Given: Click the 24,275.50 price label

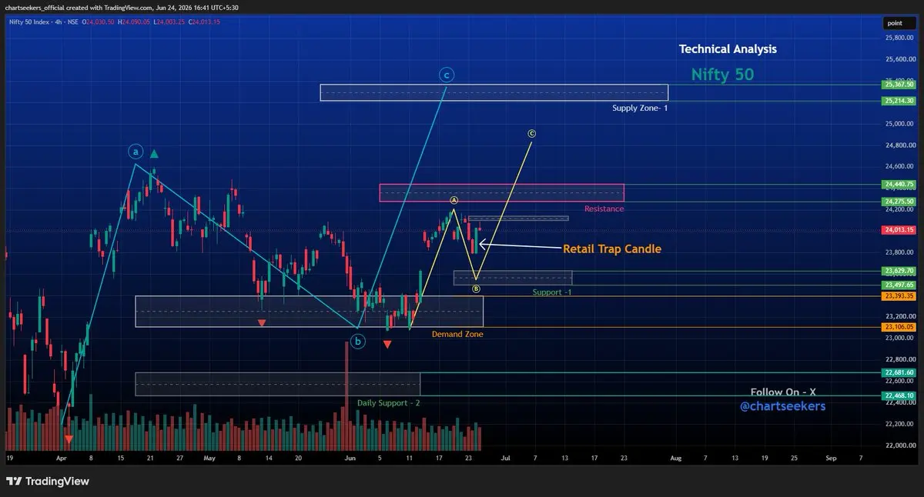Looking at the screenshot, I should (x=899, y=202).
